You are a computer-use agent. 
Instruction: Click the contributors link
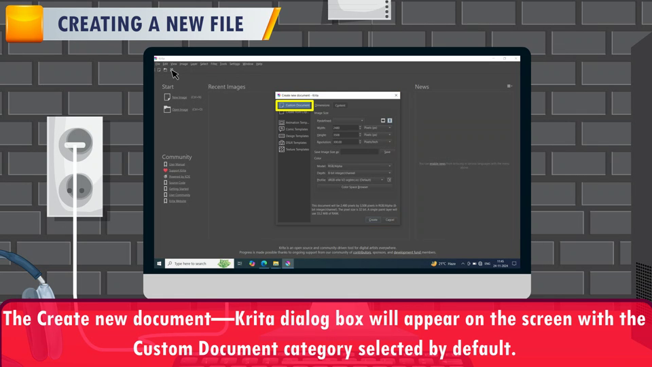(x=362, y=252)
